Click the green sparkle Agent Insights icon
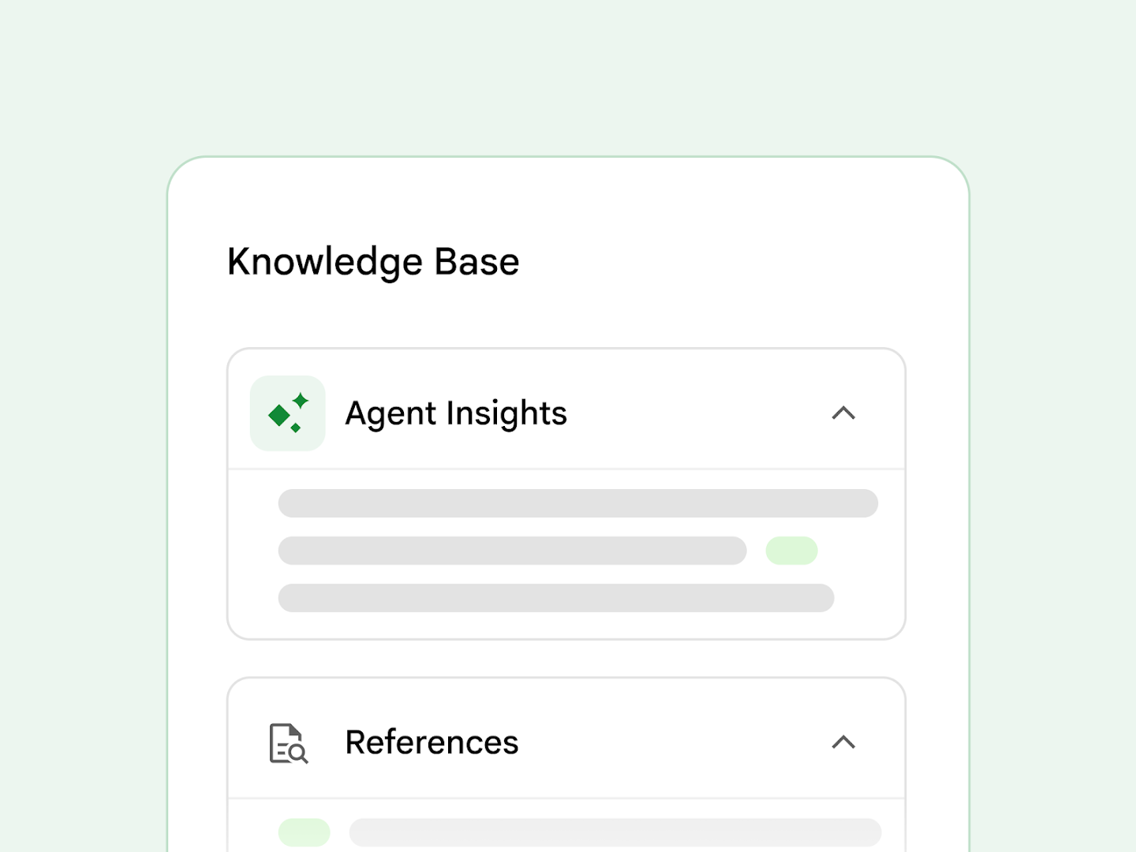Screen dimensions: 1136x852 point(288,413)
